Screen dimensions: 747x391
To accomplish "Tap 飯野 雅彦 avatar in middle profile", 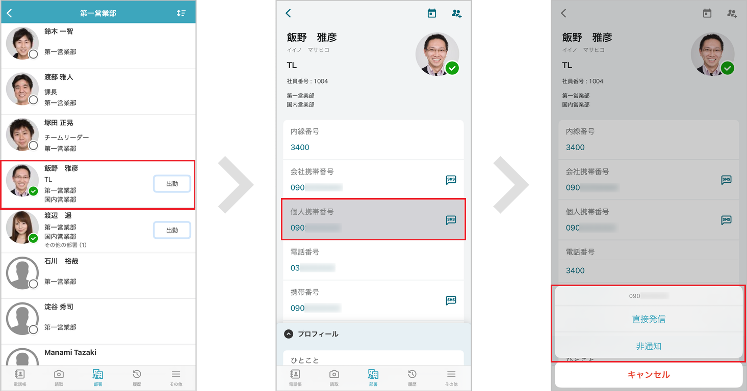I will point(437,54).
